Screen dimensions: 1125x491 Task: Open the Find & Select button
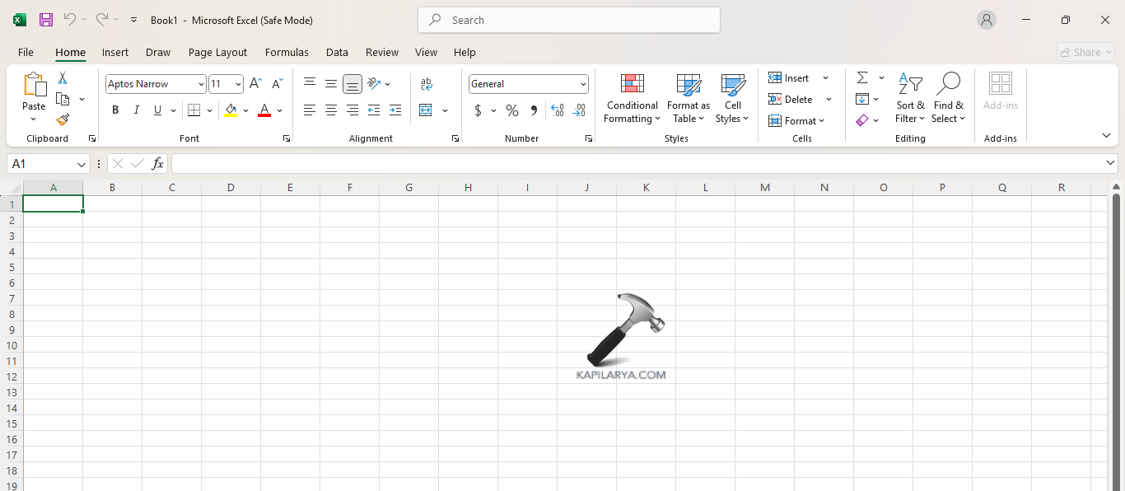click(x=948, y=99)
